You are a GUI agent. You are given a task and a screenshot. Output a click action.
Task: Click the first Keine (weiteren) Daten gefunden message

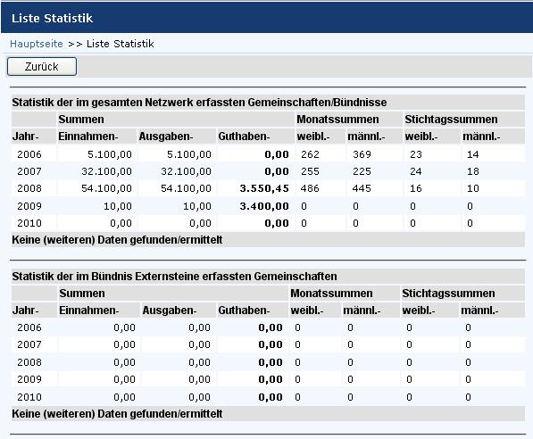pyautogui.click(x=117, y=240)
